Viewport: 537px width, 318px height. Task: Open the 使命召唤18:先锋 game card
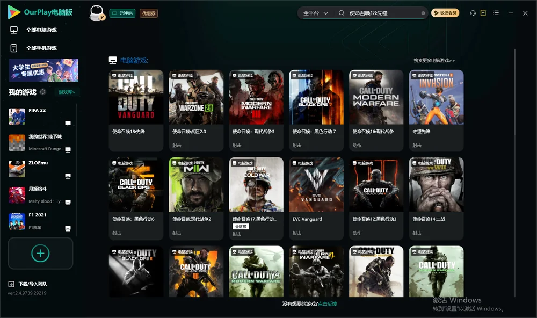pos(136,110)
